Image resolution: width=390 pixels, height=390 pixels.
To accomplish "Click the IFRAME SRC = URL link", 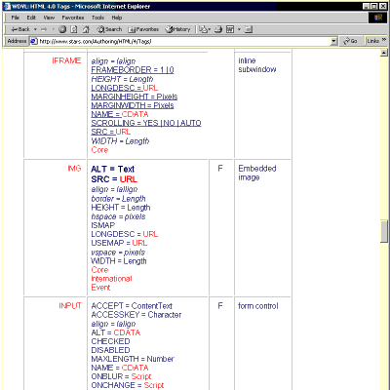I will pos(111,132).
